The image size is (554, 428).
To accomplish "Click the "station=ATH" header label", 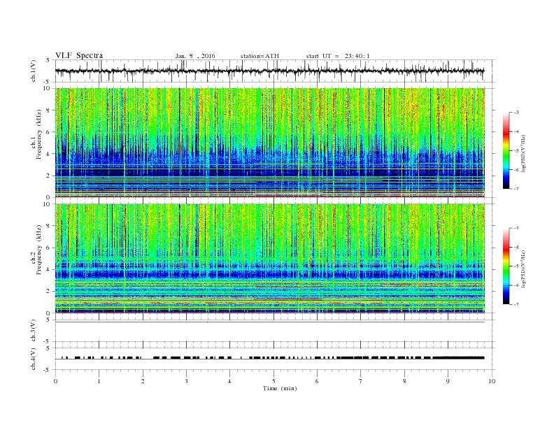I will pyautogui.click(x=260, y=56).
